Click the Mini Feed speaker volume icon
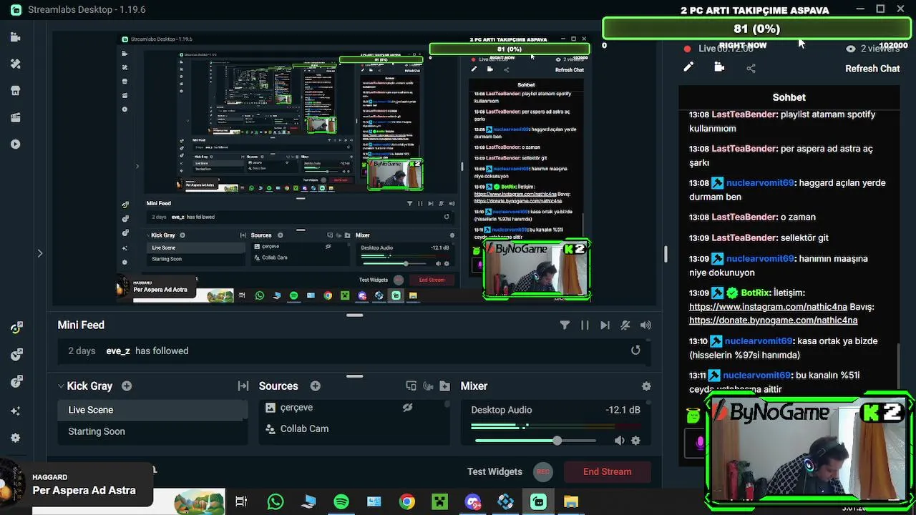The height and width of the screenshot is (515, 916). (645, 325)
